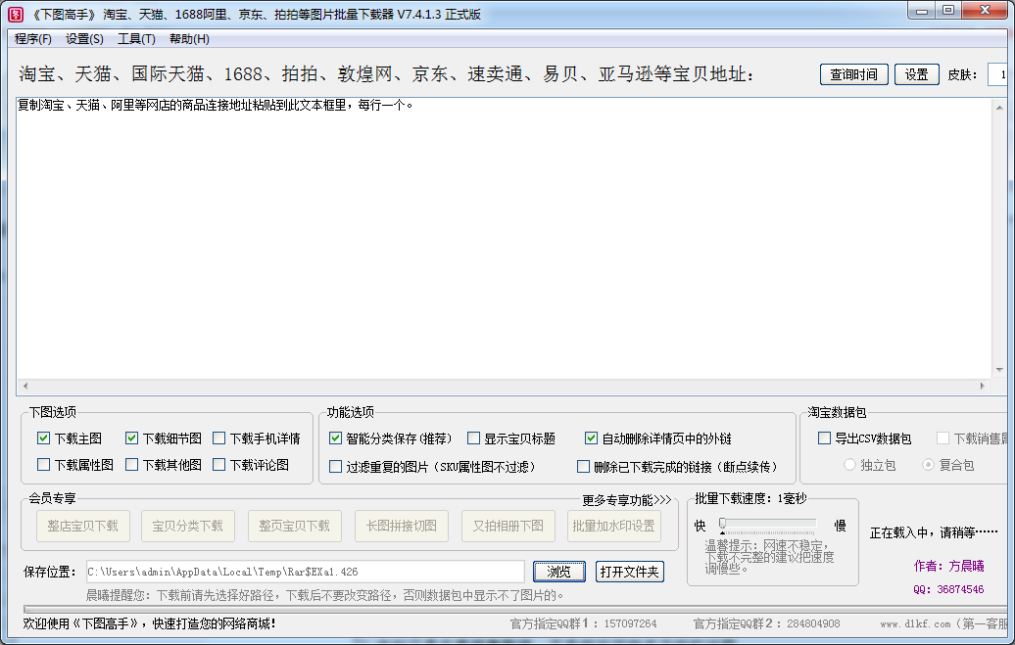Click the QQ: 36874546 text
This screenshot has height=645, width=1015.
point(948,589)
